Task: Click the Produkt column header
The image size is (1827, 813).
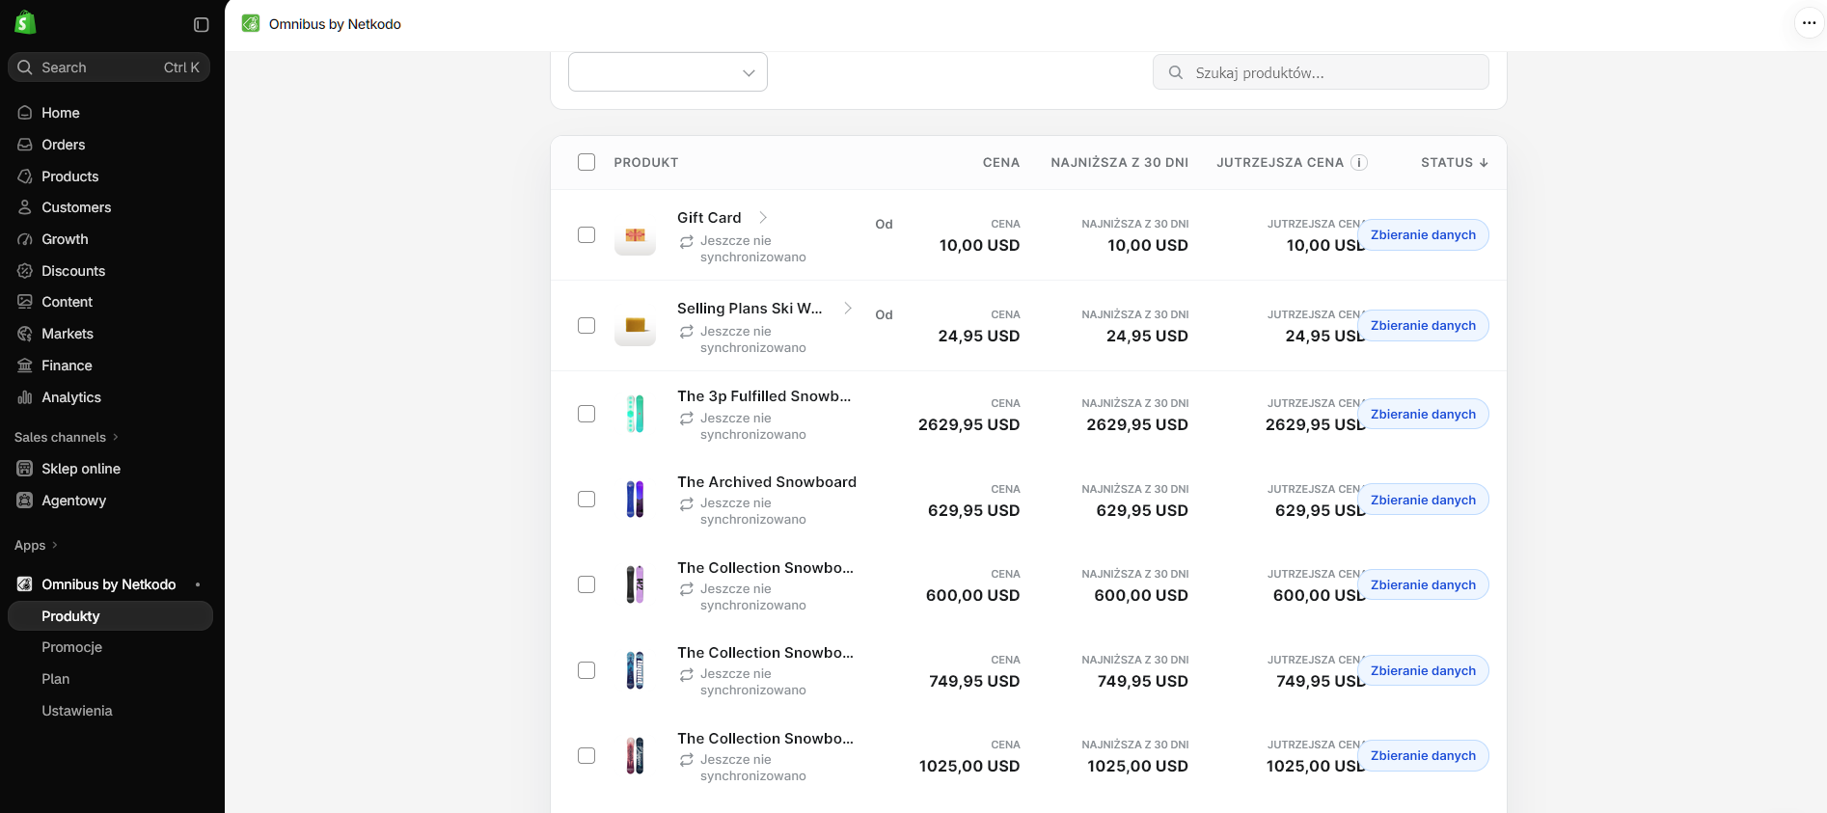Action: tap(646, 163)
